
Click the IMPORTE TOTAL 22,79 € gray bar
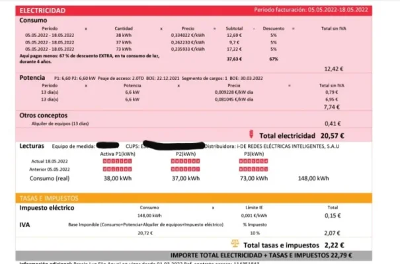pos(194,255)
